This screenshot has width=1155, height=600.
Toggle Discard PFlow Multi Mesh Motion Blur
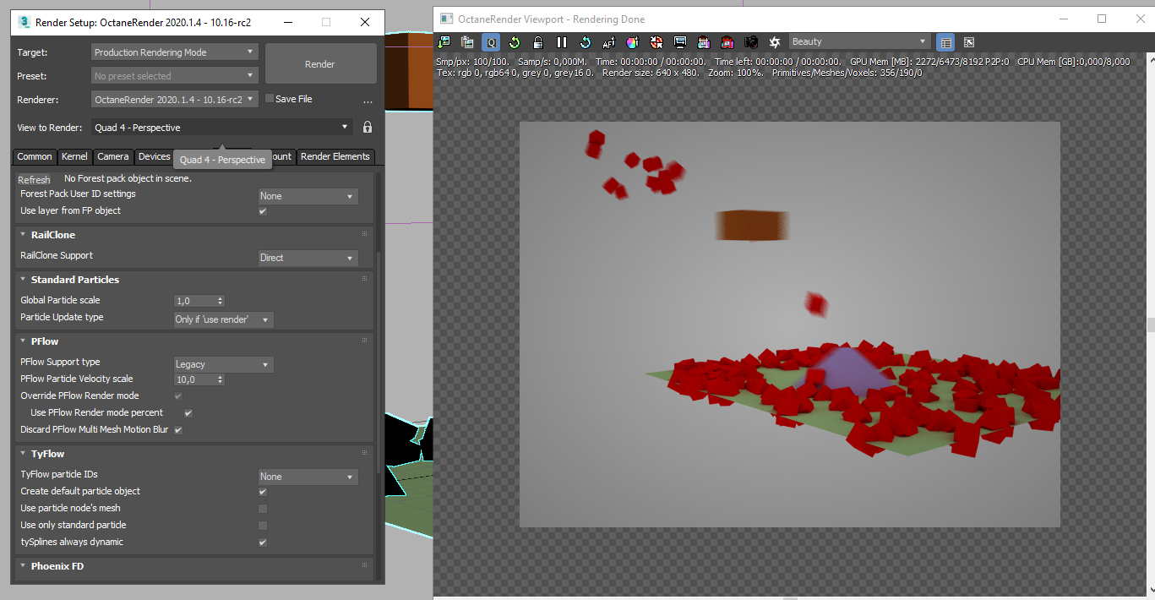178,430
